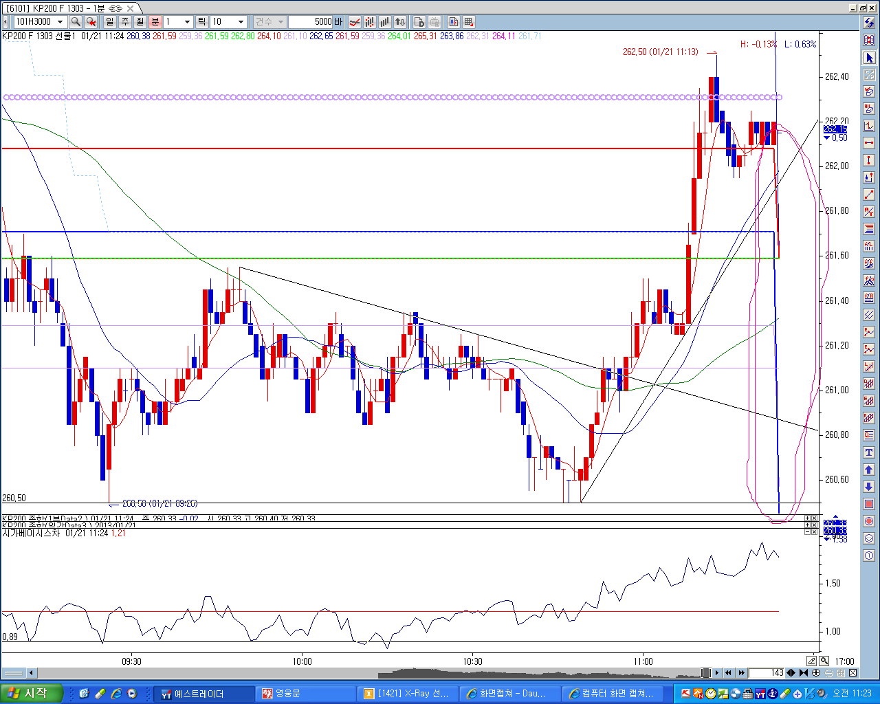
Task: Click the chart magnifier icon near time axis
Action: click(824, 661)
